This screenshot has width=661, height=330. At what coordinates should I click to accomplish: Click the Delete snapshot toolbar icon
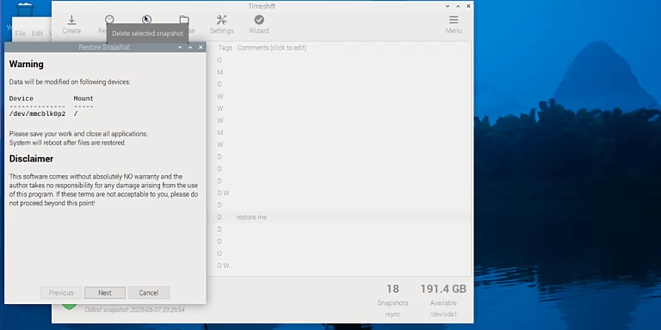[146, 20]
